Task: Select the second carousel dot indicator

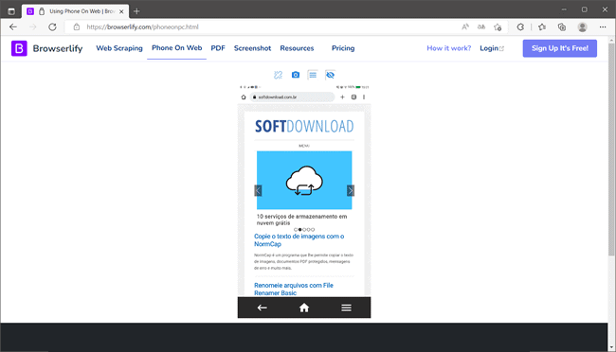Action: (299, 230)
